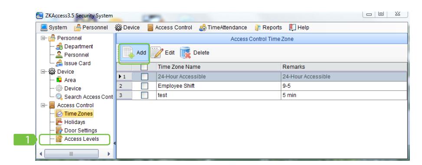The height and width of the screenshot is (165, 422).
Task: Click the ZKAccess app icon in title bar
Action: 39,16
